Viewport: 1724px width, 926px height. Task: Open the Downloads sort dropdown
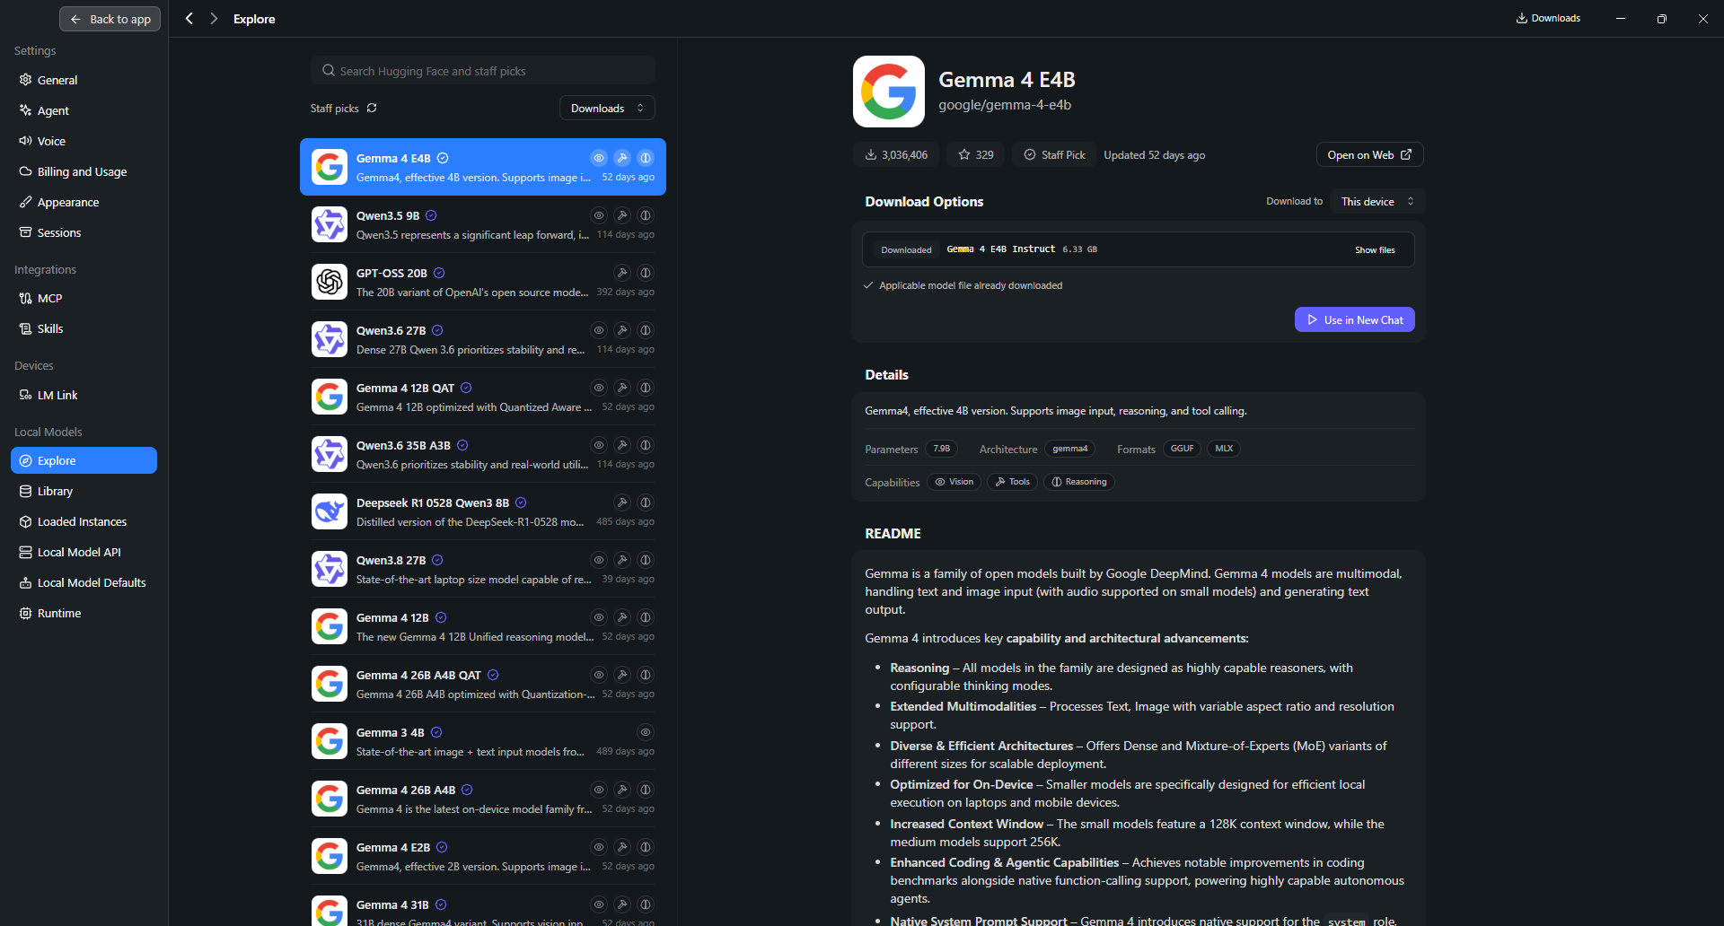tap(607, 108)
